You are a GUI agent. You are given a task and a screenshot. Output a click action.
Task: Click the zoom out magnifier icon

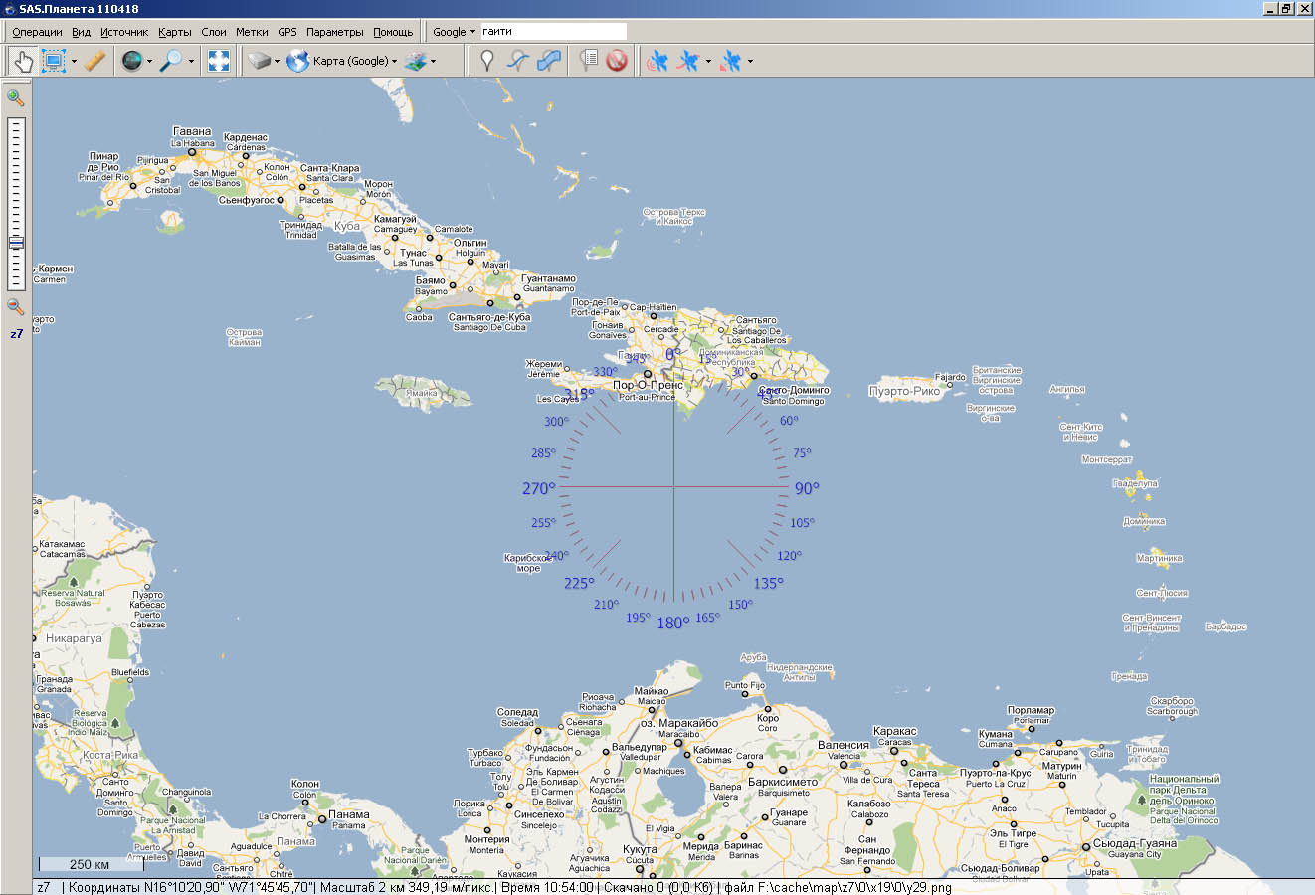click(x=15, y=307)
